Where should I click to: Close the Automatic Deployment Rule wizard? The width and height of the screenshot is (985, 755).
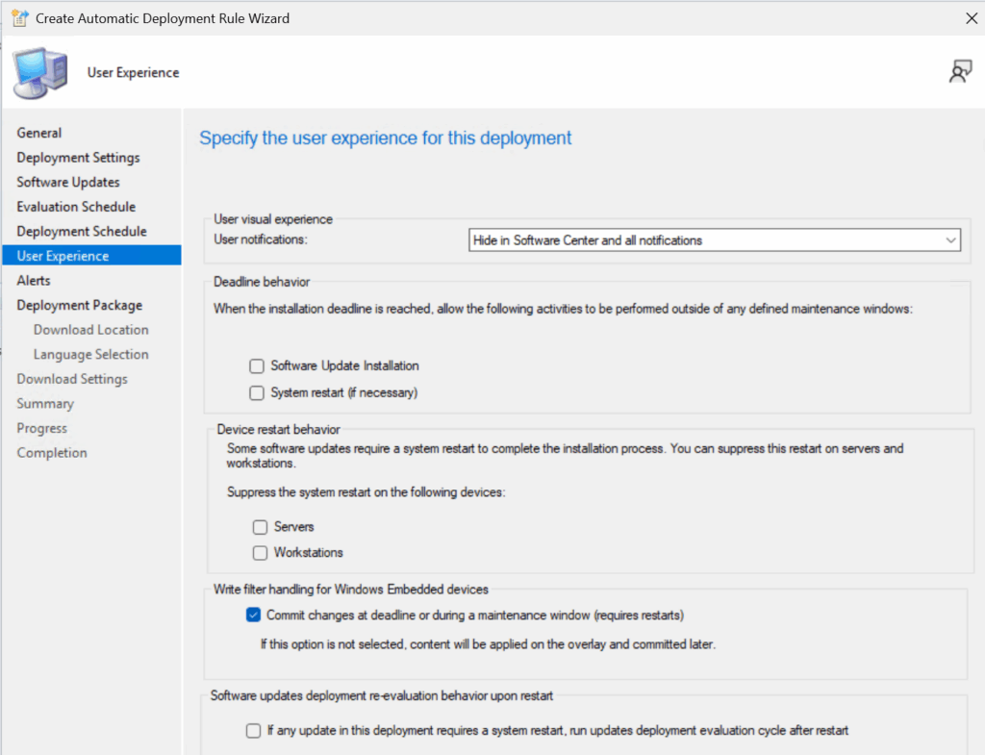[x=970, y=18]
